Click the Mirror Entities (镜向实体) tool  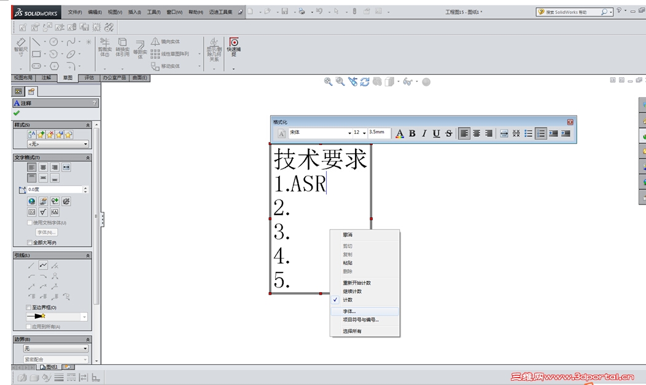[x=165, y=42]
